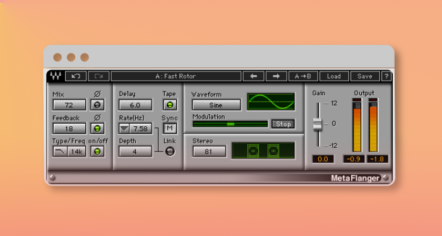Go to next preset with right arrow
Viewport: 442px width, 236px height.
[277, 76]
